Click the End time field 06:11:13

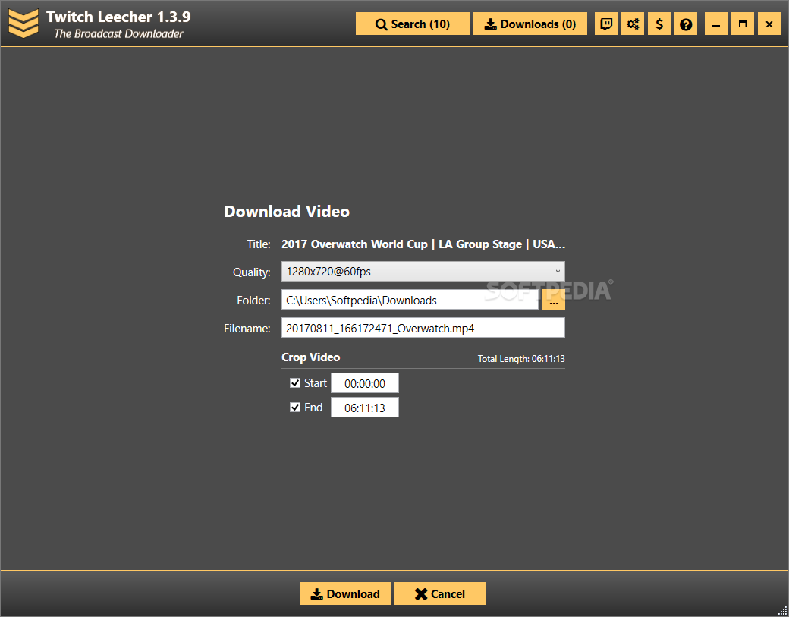[x=365, y=407]
